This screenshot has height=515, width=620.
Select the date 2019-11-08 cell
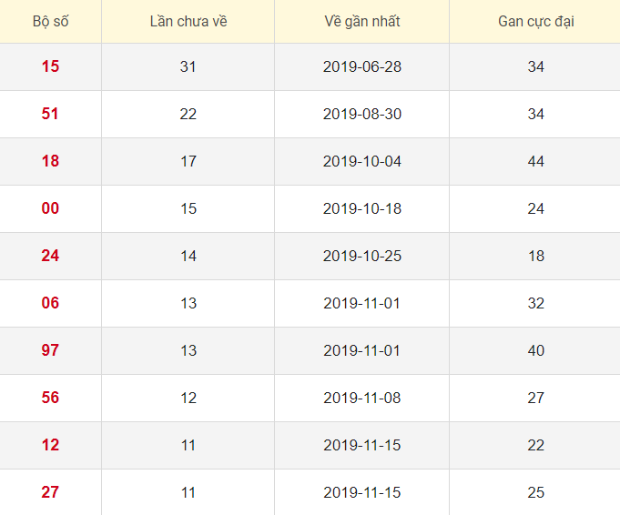click(361, 399)
